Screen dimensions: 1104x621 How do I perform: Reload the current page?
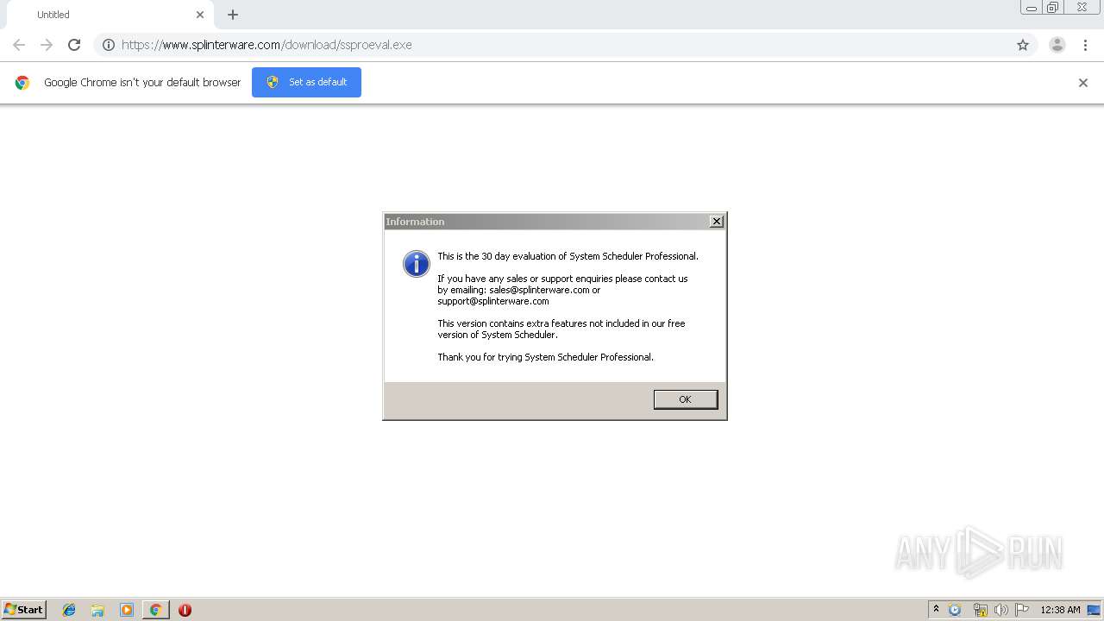coord(74,45)
